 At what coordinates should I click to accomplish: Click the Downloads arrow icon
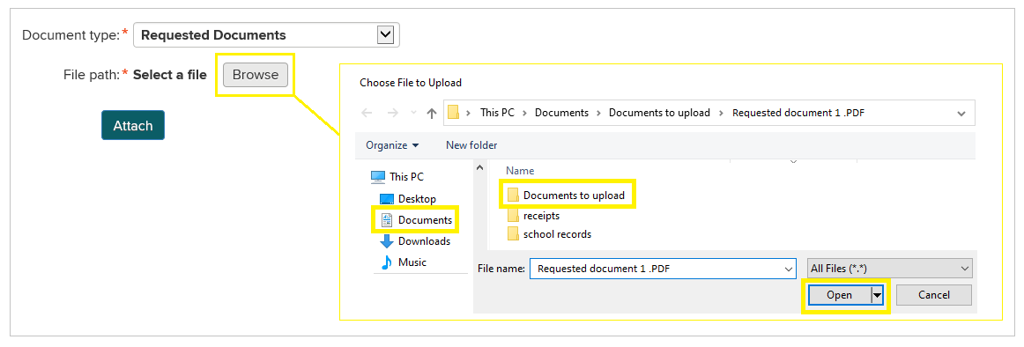tap(387, 241)
